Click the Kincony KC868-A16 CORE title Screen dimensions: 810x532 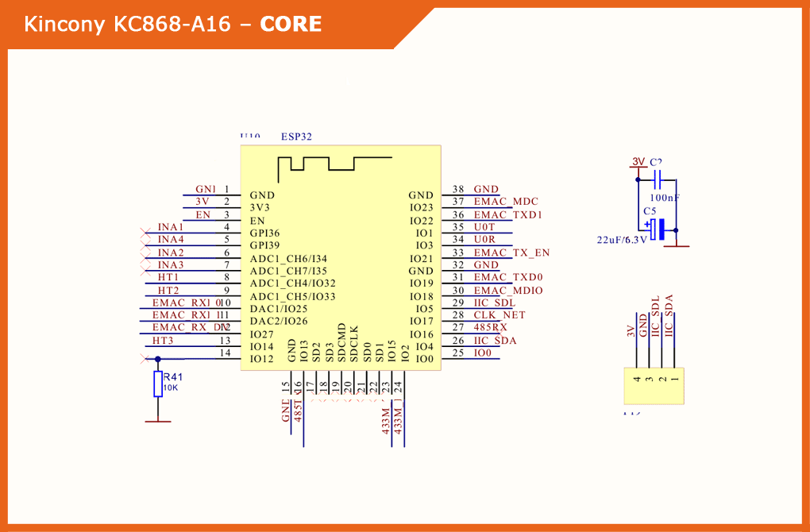(x=173, y=25)
